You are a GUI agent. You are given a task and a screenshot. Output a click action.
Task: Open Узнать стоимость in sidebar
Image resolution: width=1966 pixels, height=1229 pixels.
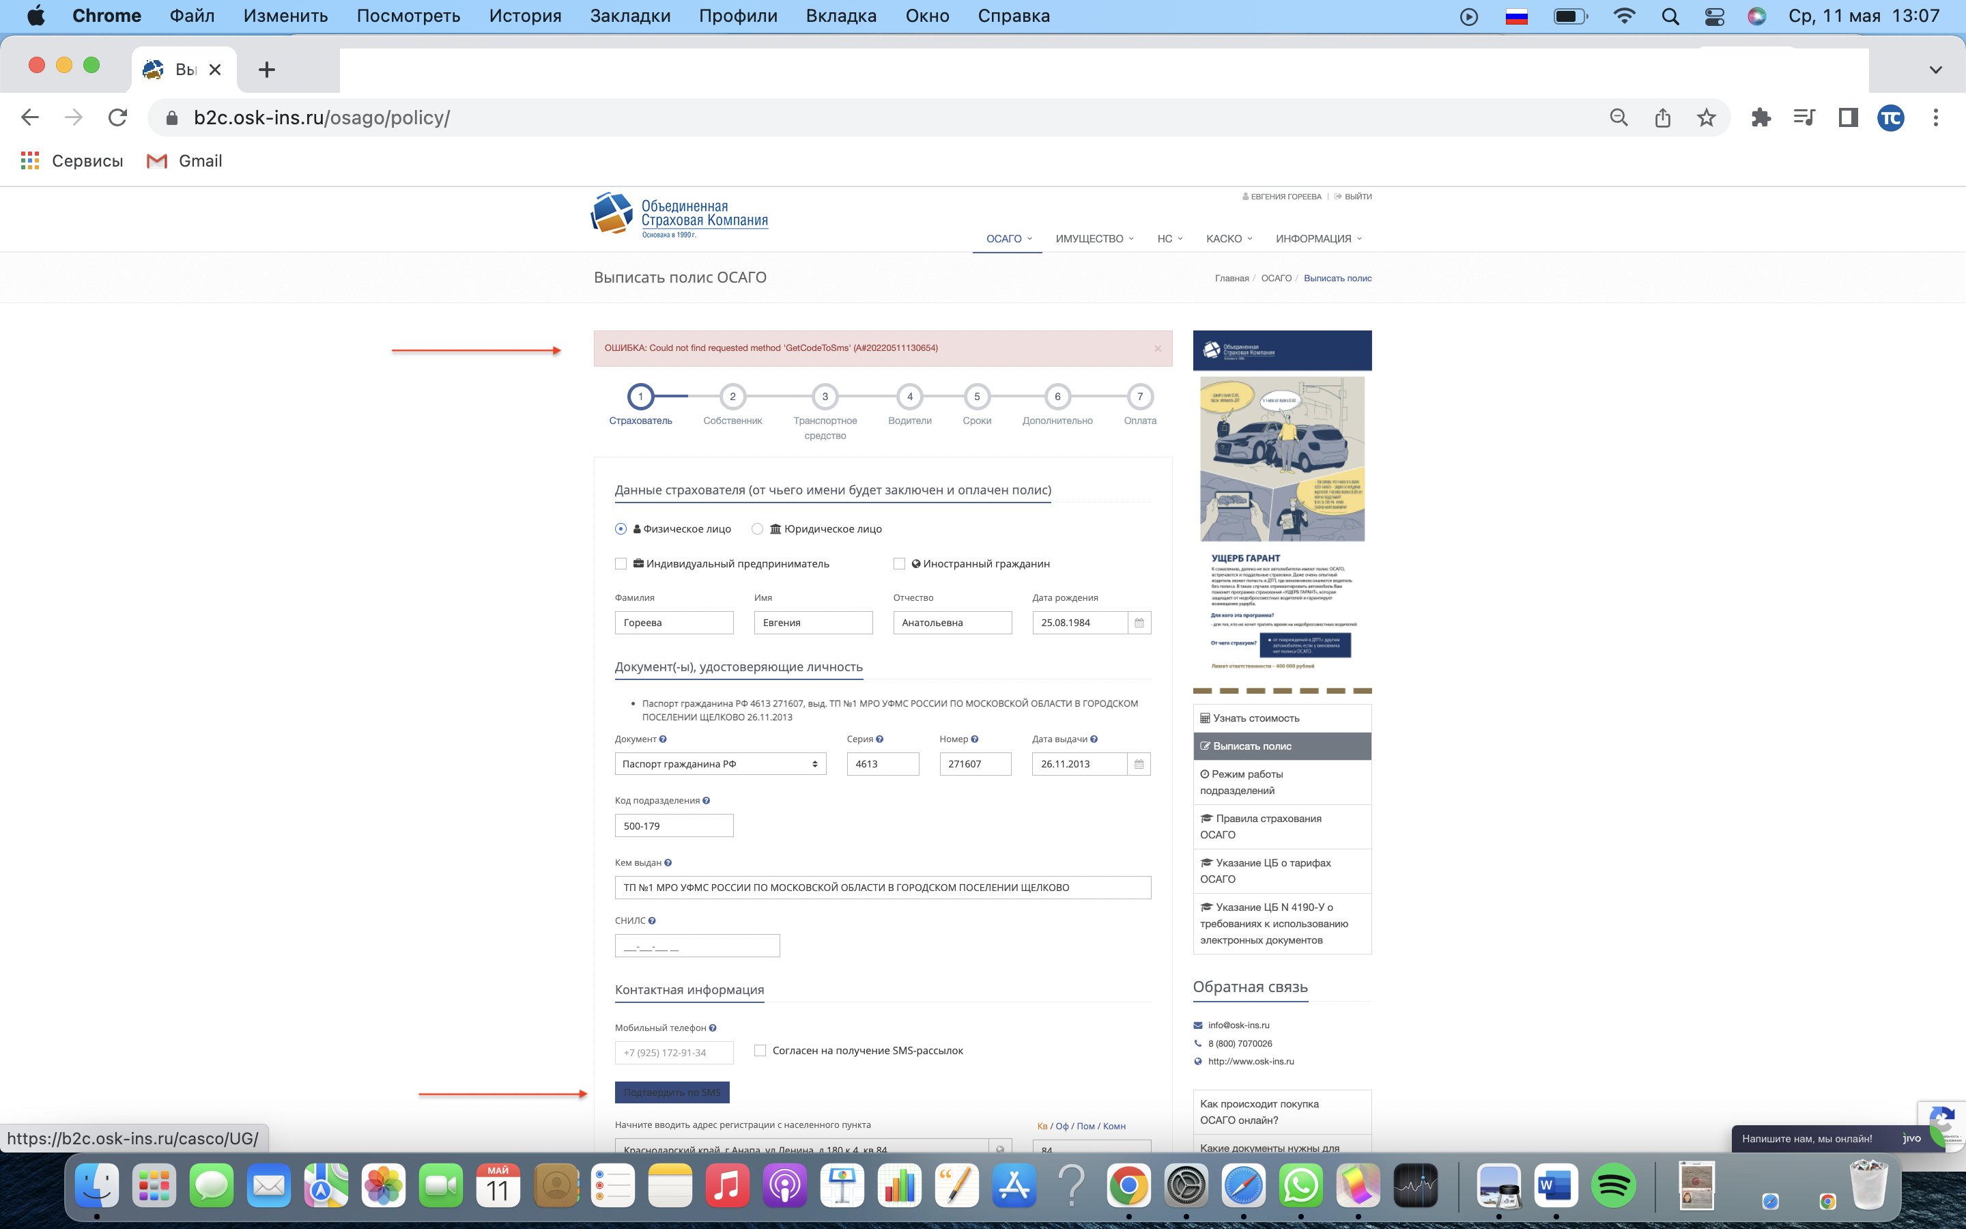coord(1282,718)
